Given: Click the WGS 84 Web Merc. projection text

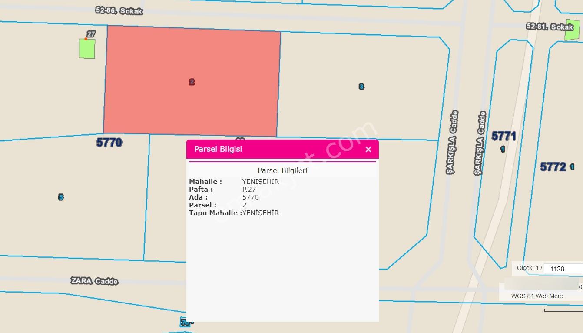Looking at the screenshot, I should click(x=537, y=296).
